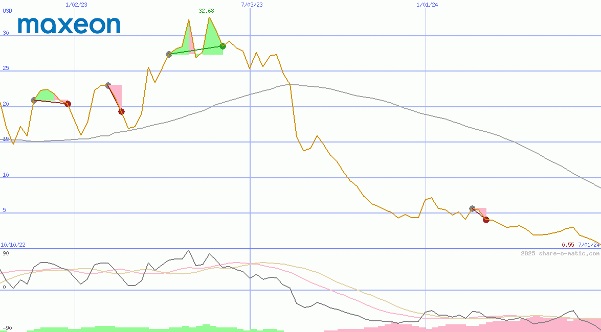Open the share-o-matic.com watermark link
This screenshot has height=332, width=601.
click(x=560, y=253)
